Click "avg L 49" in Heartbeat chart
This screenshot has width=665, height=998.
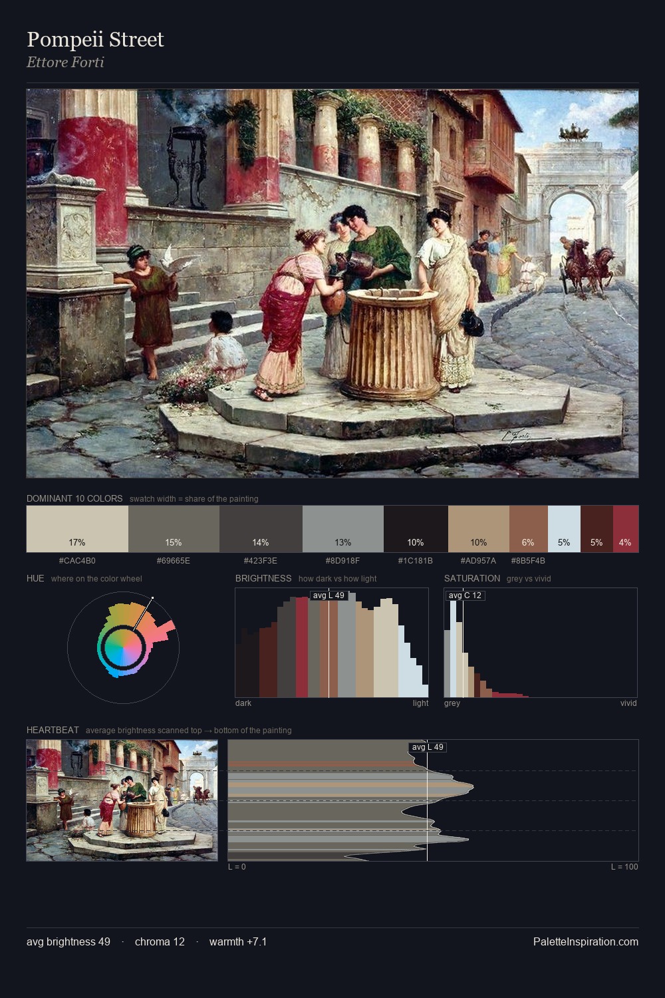[428, 747]
